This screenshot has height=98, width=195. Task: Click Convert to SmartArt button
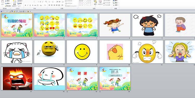coord(71,6)
